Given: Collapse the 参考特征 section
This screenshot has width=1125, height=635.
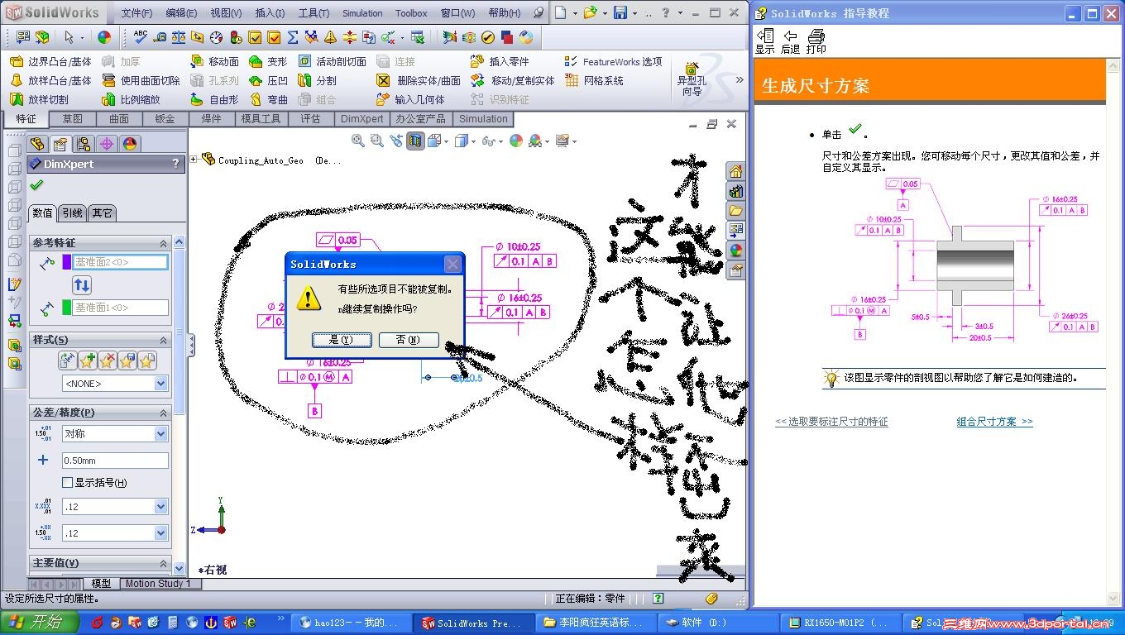Looking at the screenshot, I should (x=163, y=243).
